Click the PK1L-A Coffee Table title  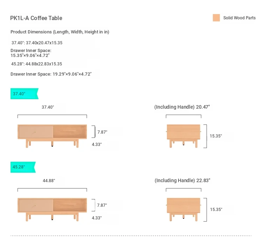click(x=36, y=18)
